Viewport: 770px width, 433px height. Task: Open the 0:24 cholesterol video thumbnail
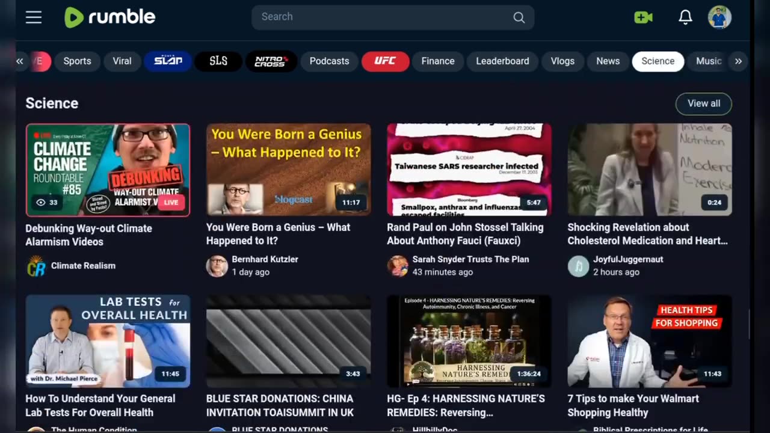[650, 170]
